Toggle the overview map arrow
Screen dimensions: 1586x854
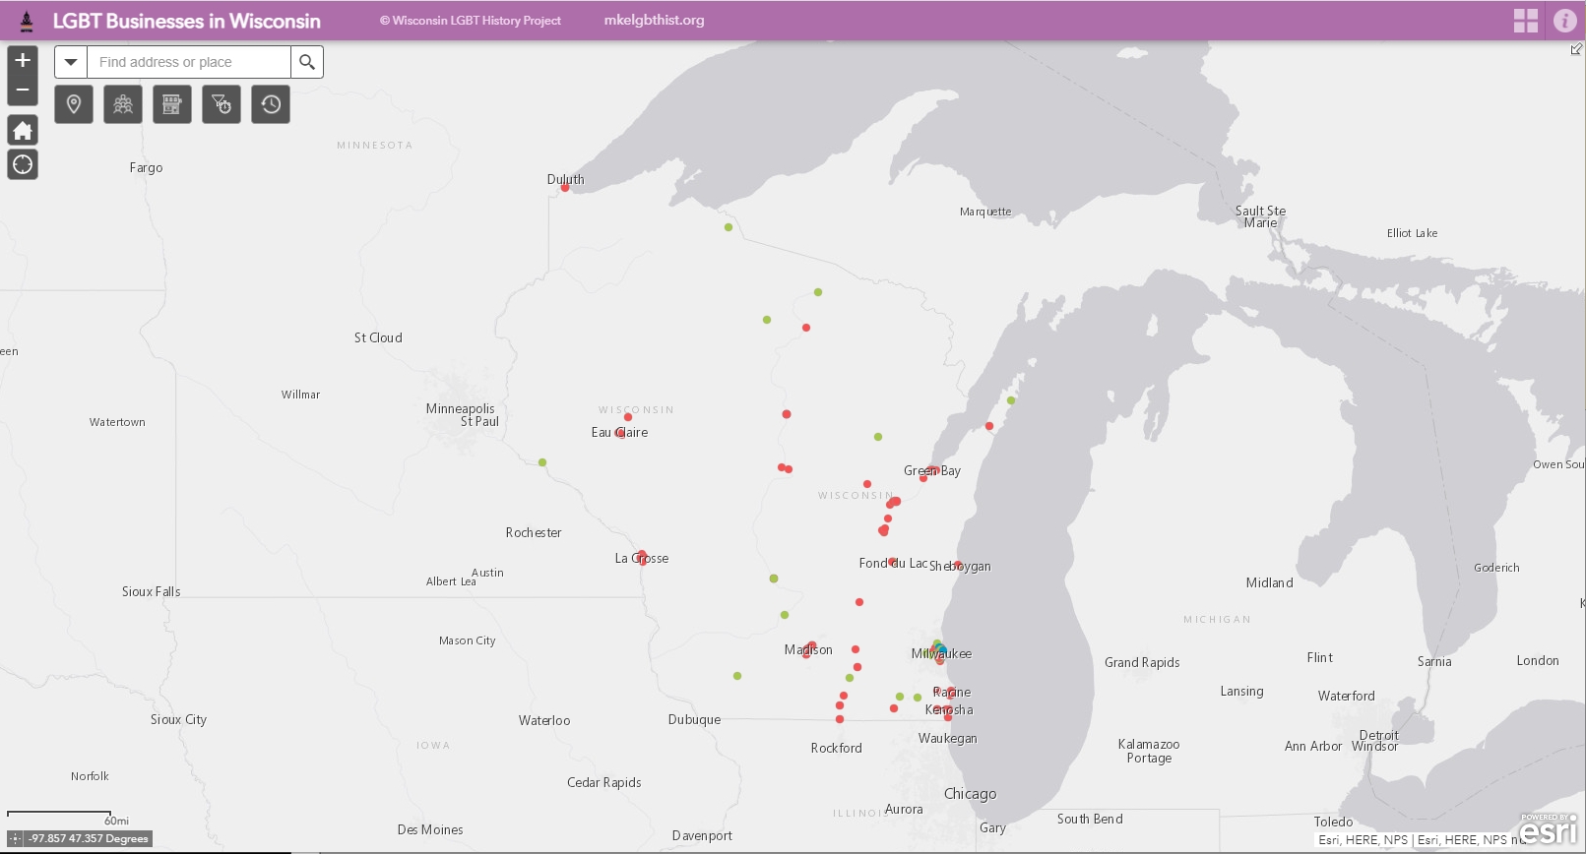point(1576,49)
